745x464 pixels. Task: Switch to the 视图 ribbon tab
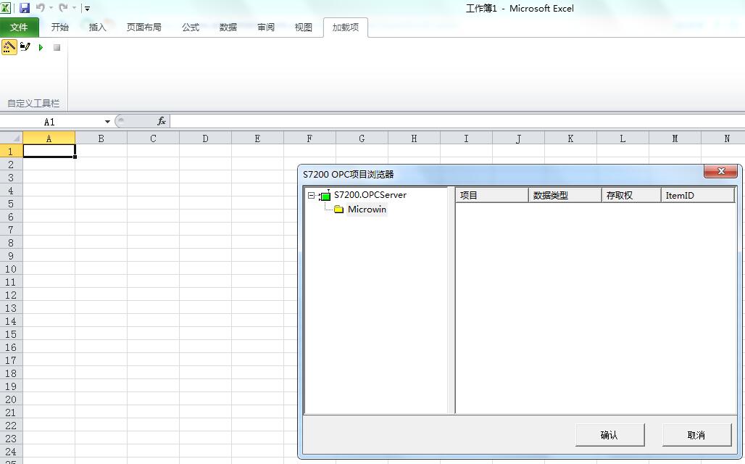(303, 27)
